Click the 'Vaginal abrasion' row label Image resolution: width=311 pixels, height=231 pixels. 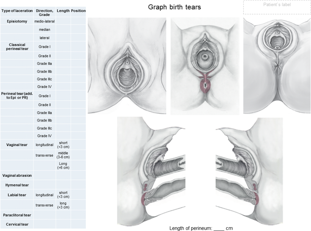pos(17,175)
